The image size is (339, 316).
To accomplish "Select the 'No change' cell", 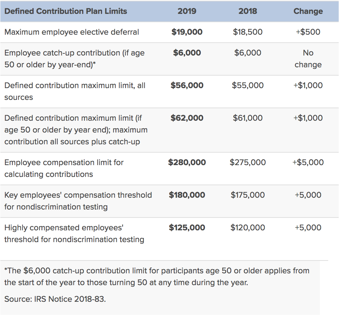I will (x=308, y=59).
